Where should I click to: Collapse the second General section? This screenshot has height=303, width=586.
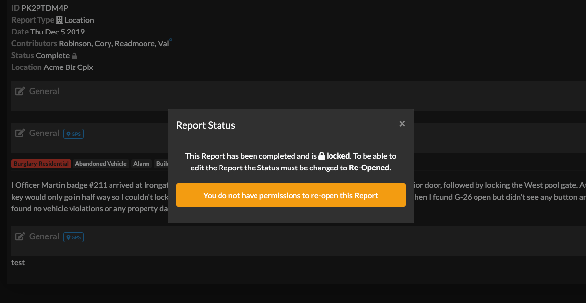point(44,133)
